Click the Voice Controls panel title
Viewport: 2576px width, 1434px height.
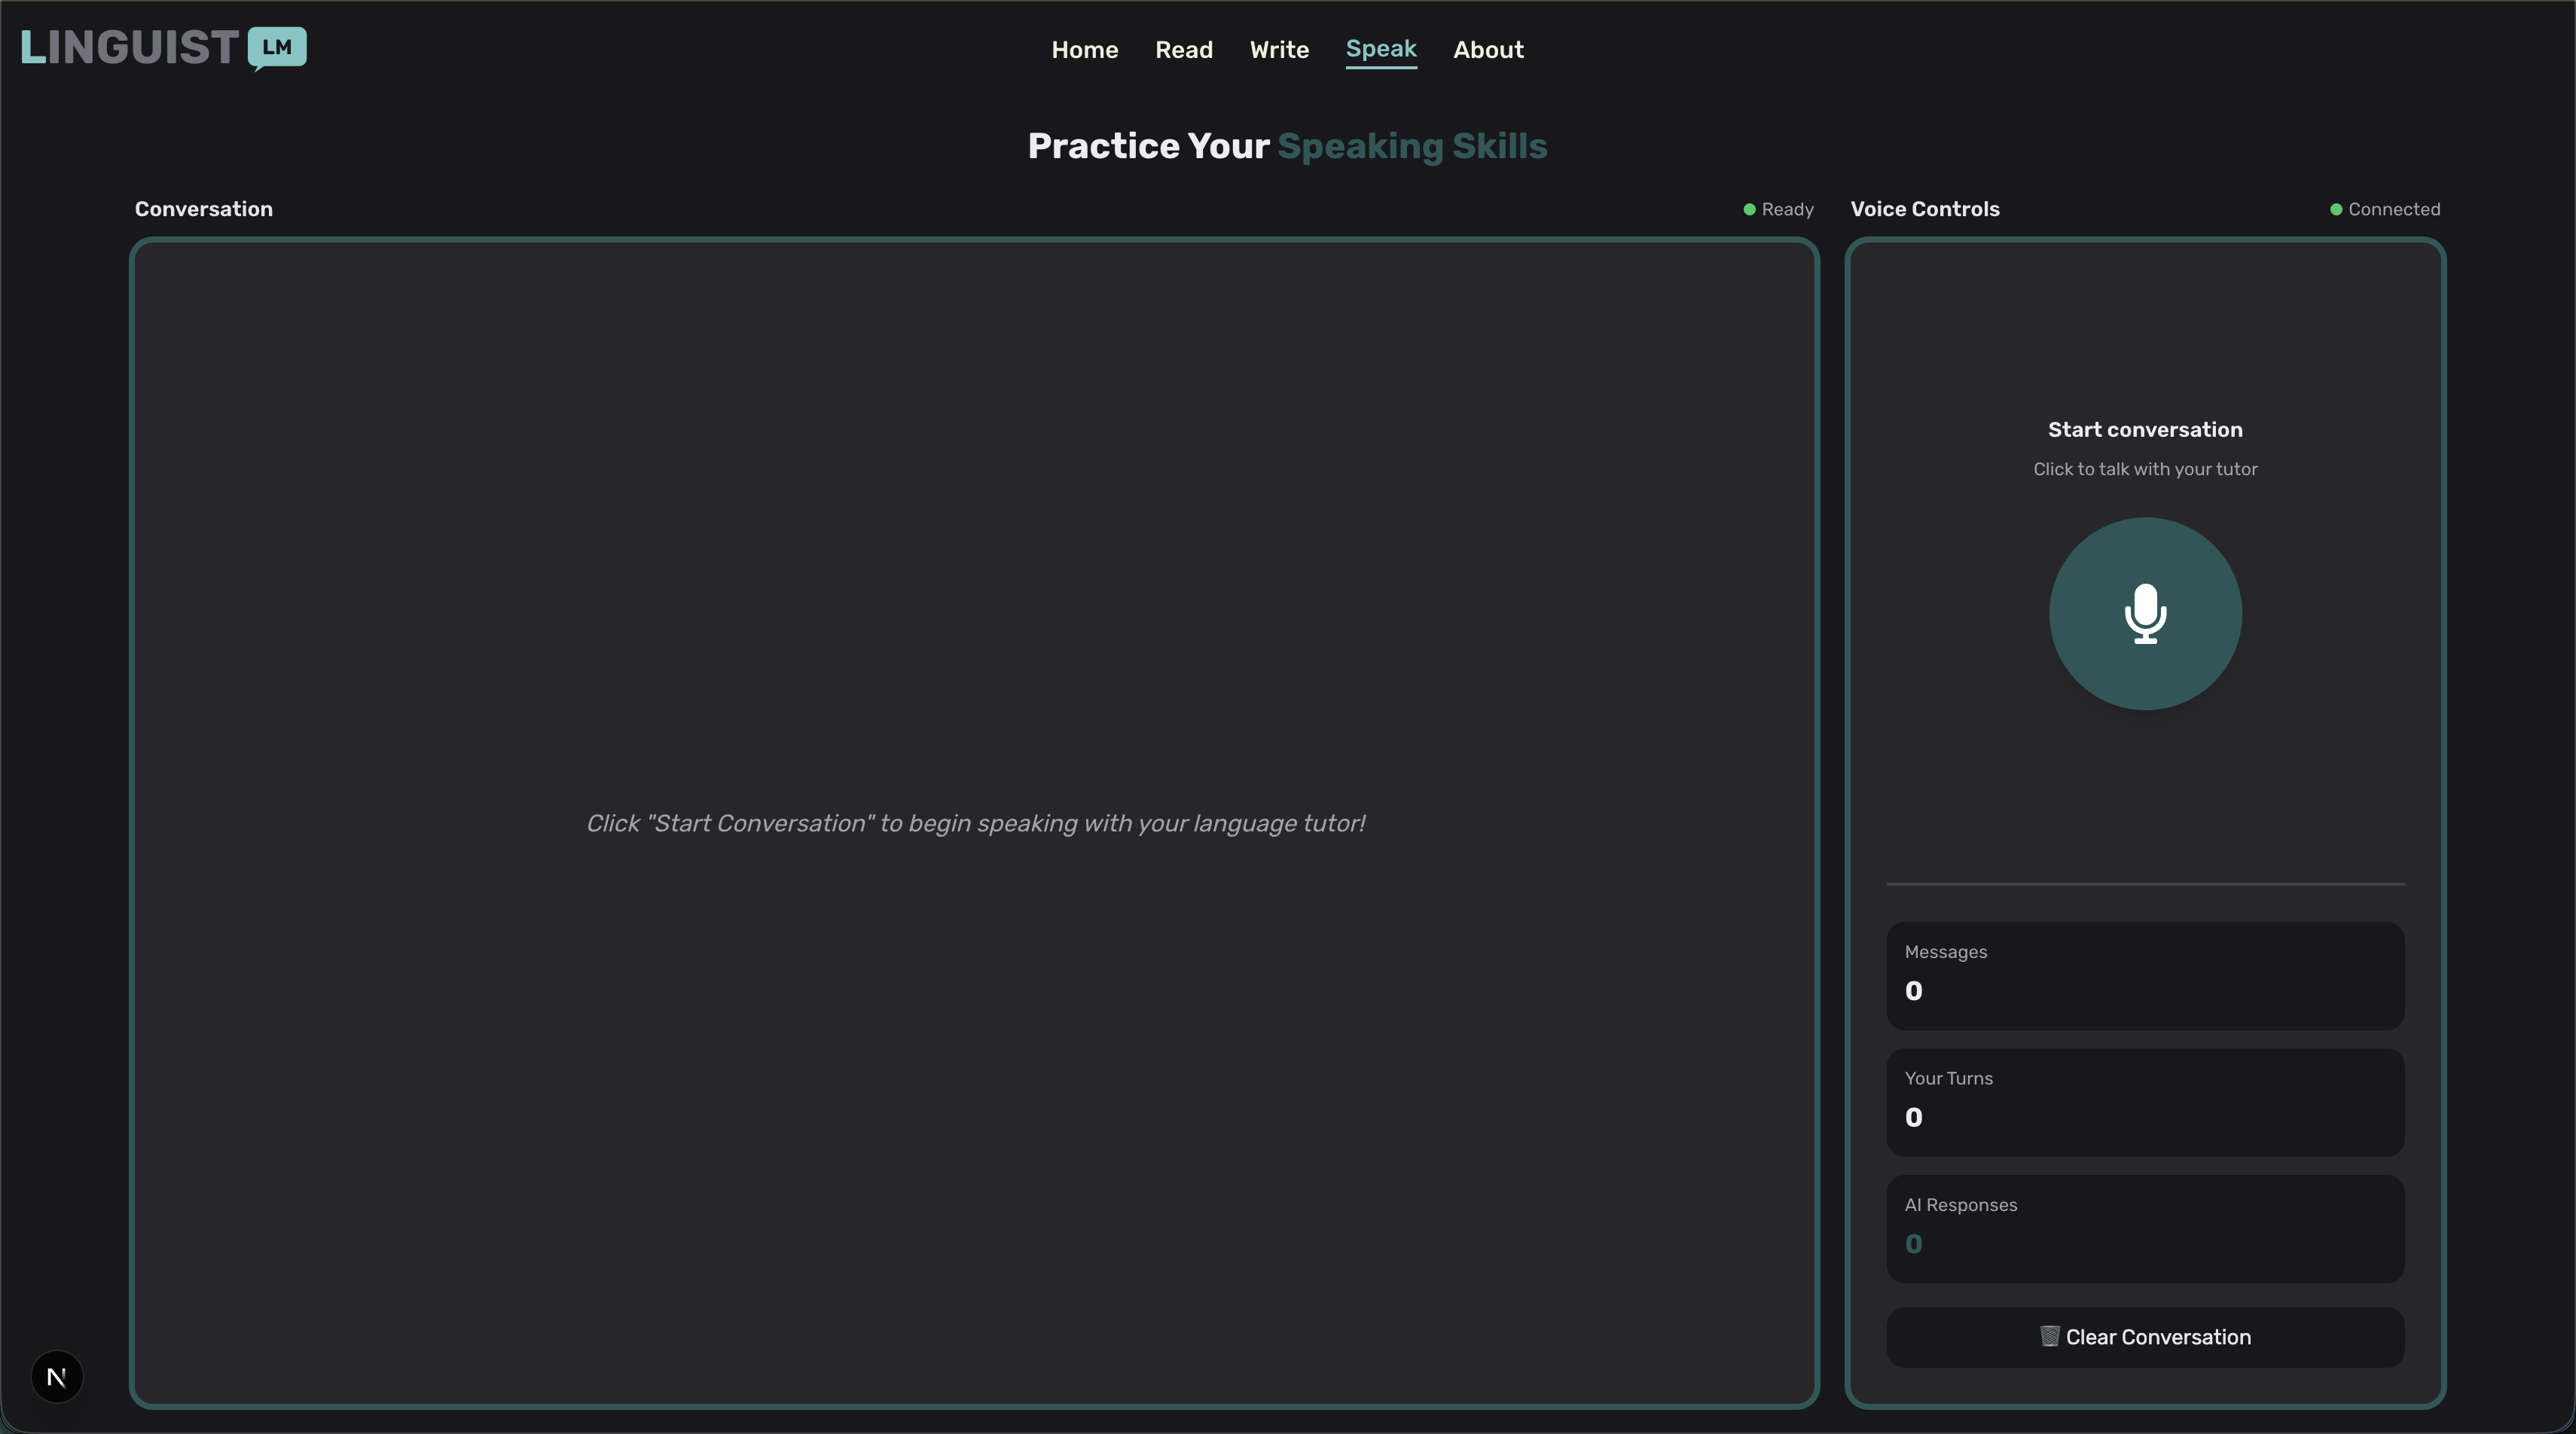click(x=1924, y=209)
